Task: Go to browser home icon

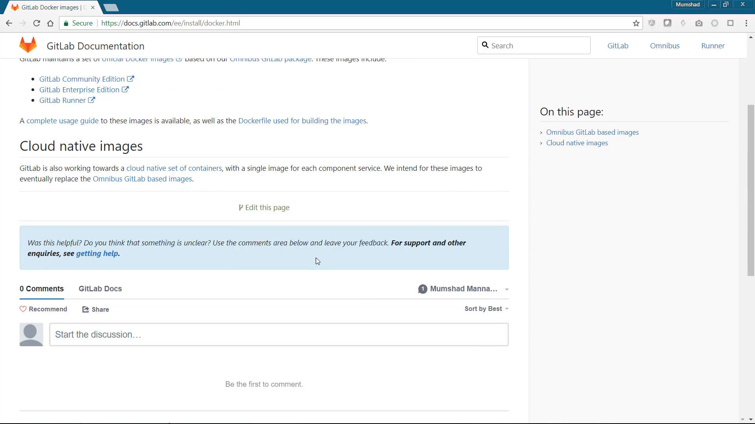Action: pyautogui.click(x=50, y=23)
